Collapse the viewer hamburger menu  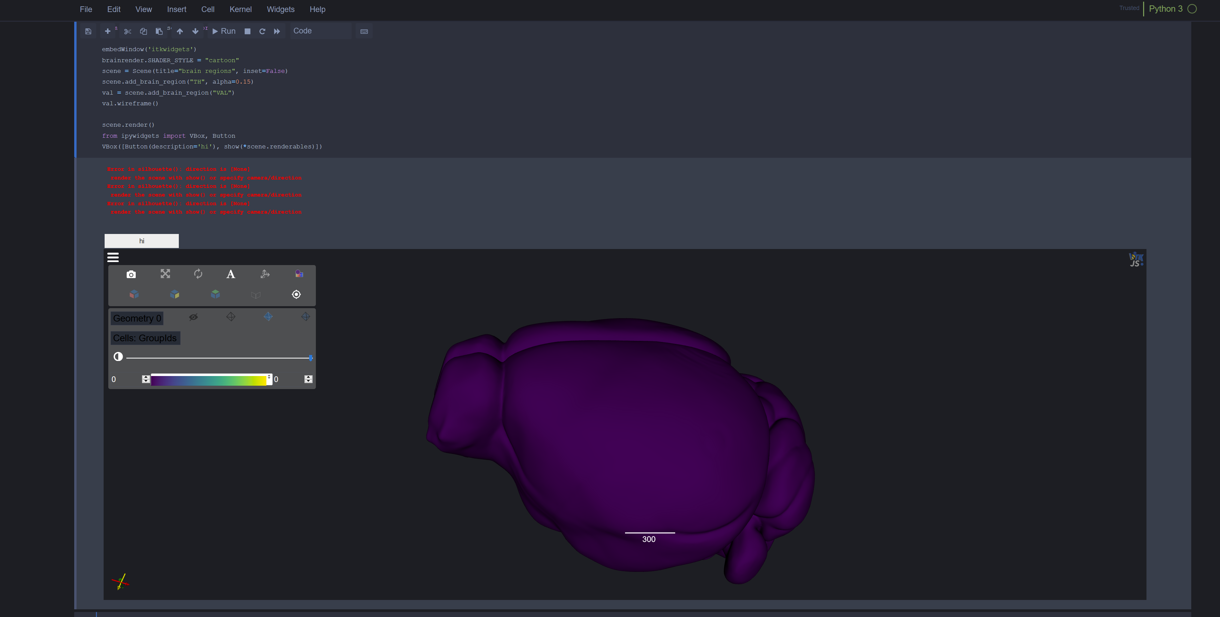(113, 257)
